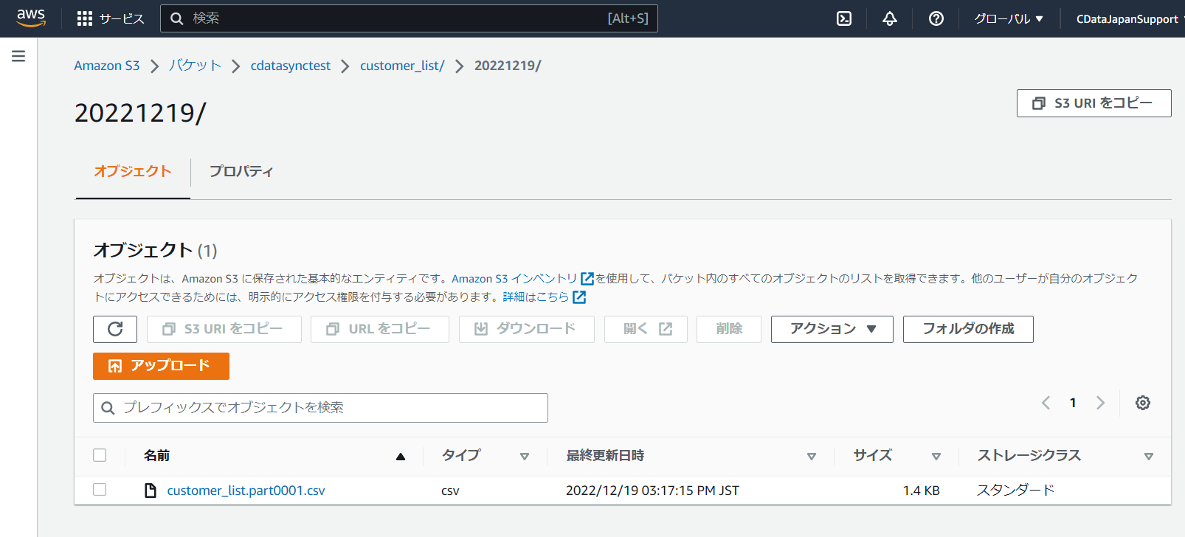Go to Amazon S3 breadcrumb
The image size is (1185, 537).
(x=107, y=66)
